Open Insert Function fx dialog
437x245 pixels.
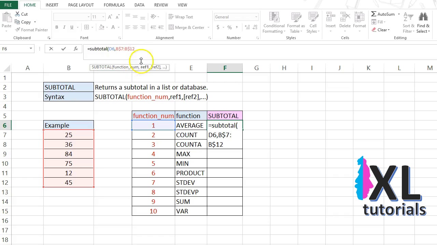click(x=76, y=49)
